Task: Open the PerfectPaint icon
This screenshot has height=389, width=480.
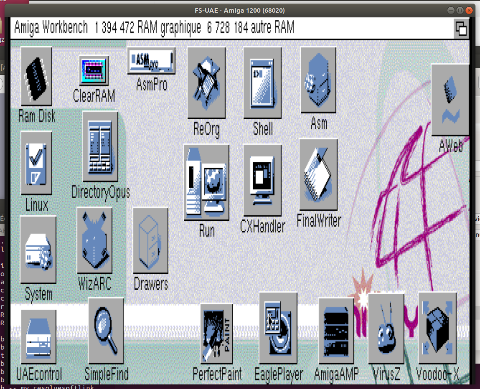Action: (x=216, y=334)
